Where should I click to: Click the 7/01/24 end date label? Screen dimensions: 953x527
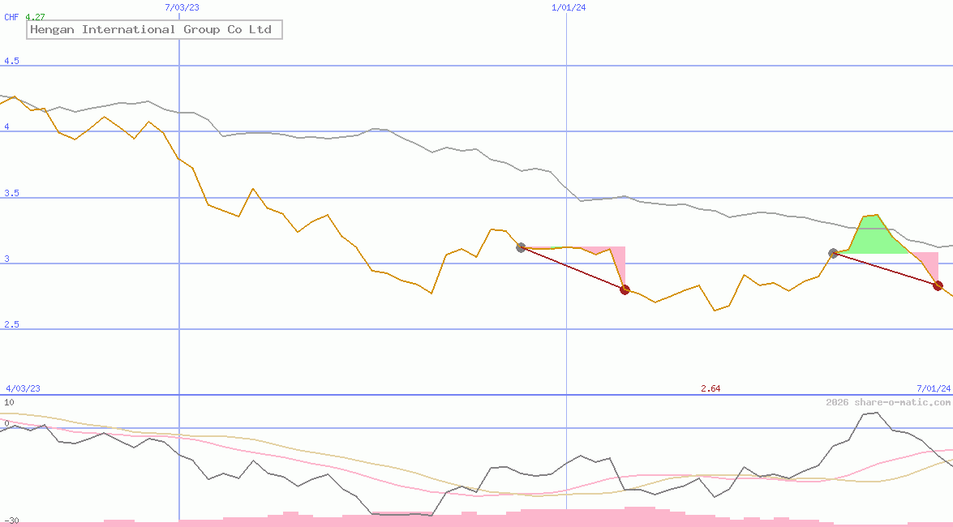pyautogui.click(x=934, y=388)
